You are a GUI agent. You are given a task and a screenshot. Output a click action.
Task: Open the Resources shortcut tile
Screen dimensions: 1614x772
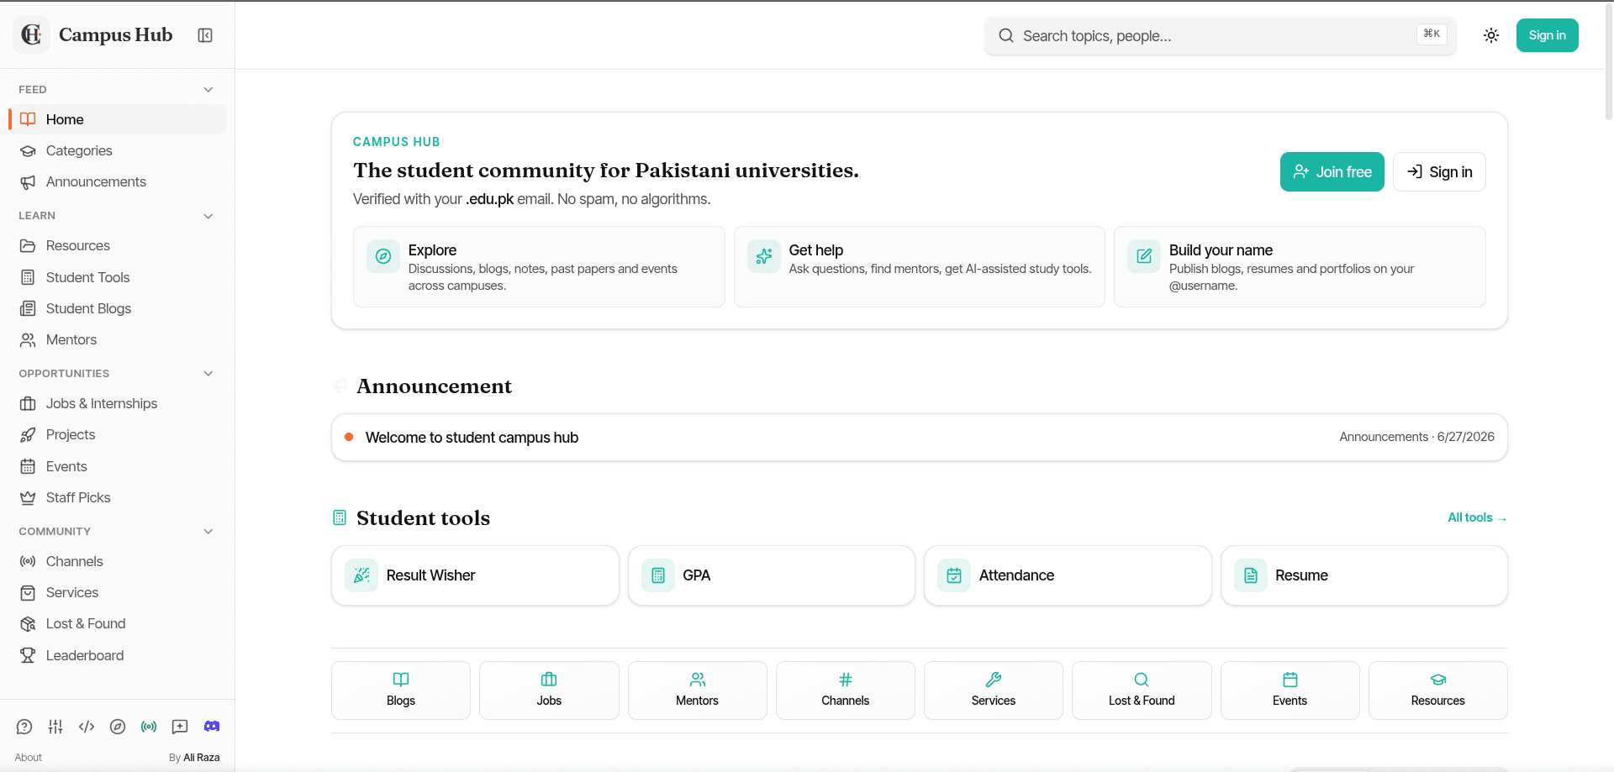click(1438, 691)
